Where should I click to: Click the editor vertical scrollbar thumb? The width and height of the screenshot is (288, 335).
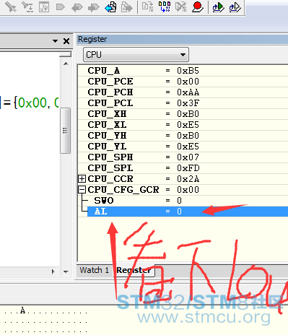pyautogui.click(x=65, y=131)
